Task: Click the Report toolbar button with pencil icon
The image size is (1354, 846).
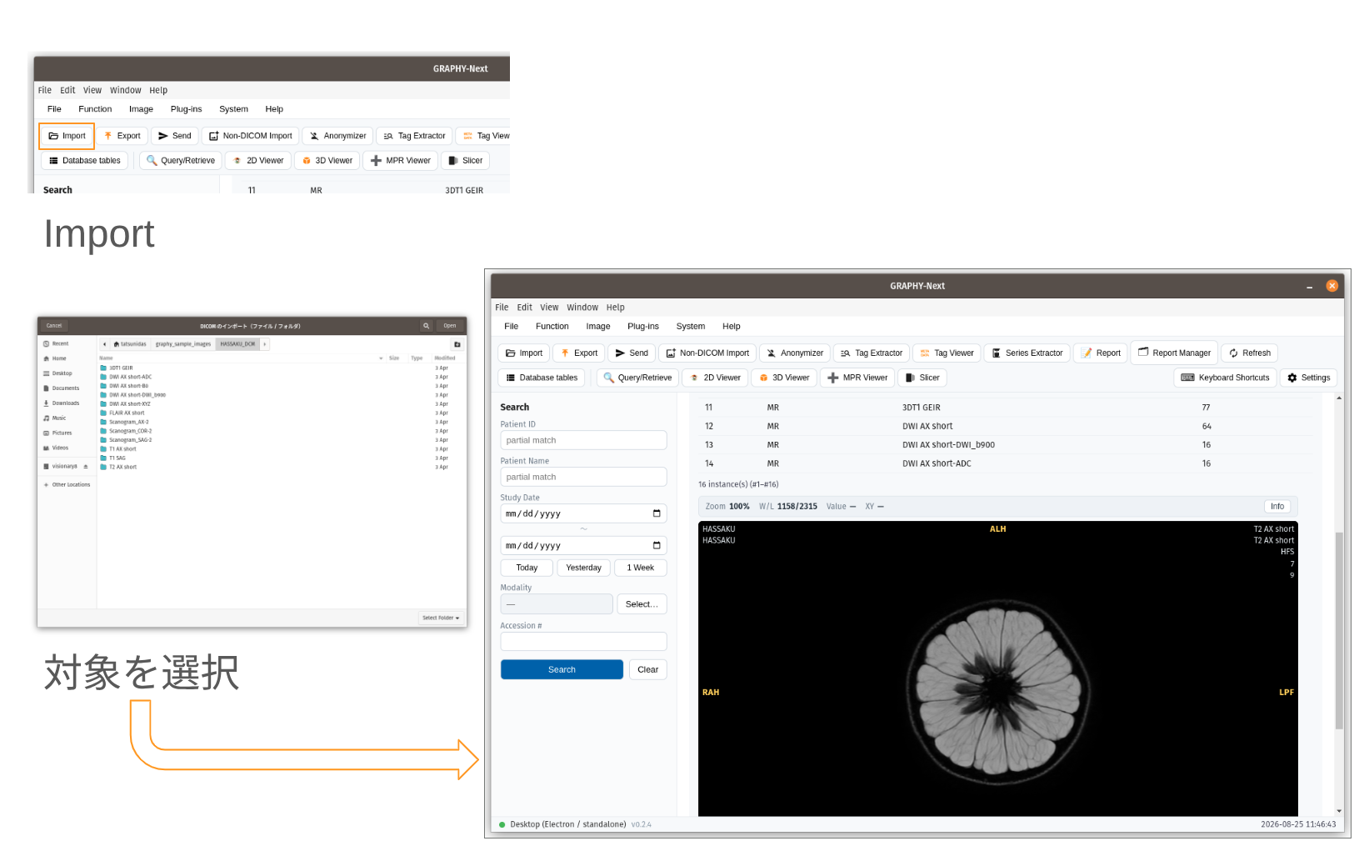Action: click(x=1101, y=353)
